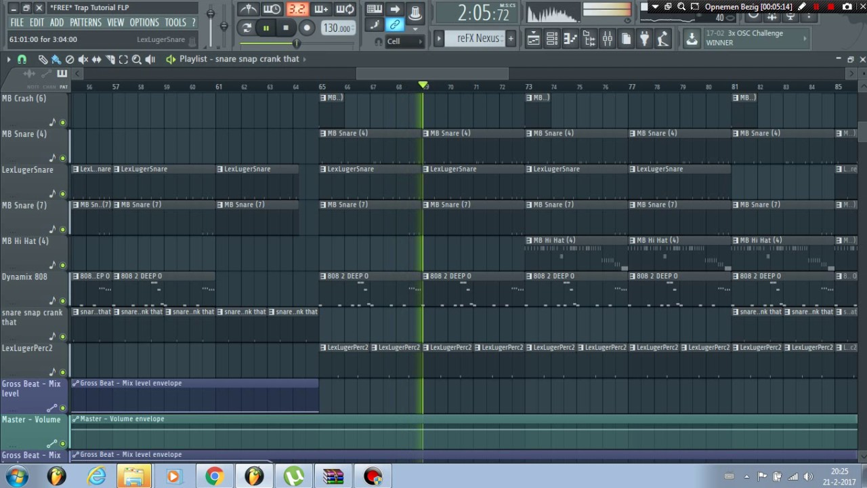Image resolution: width=867 pixels, height=488 pixels.
Task: Open the OPTIONS menu
Action: pos(144,22)
